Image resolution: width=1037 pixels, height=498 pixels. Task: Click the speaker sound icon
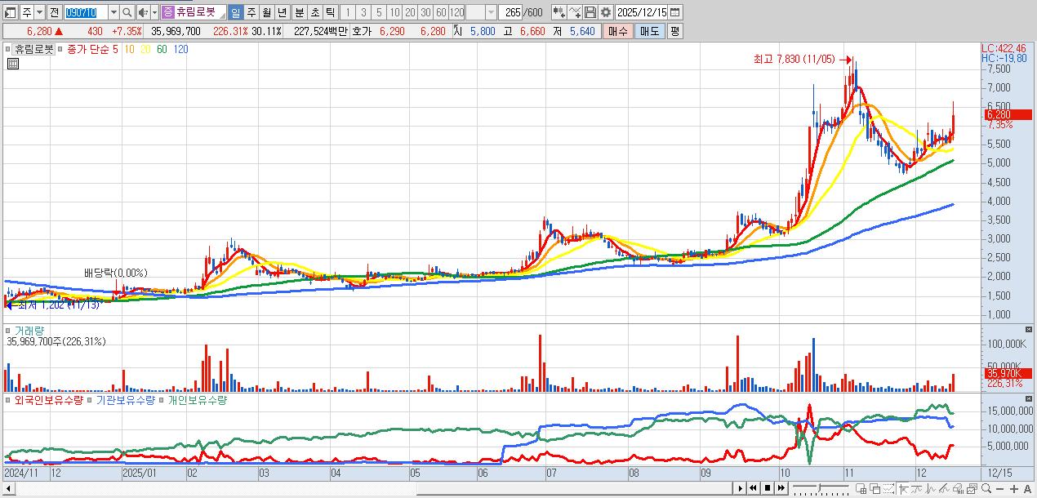pos(143,12)
